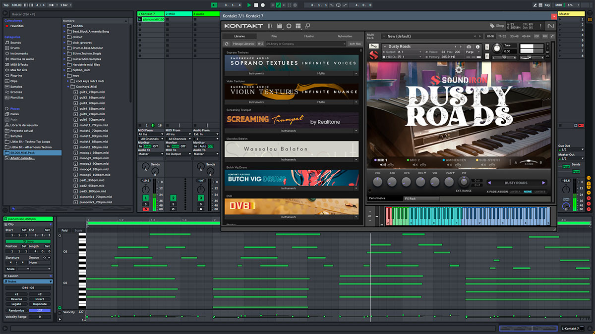Click the Manage Libraries button

coord(244,44)
